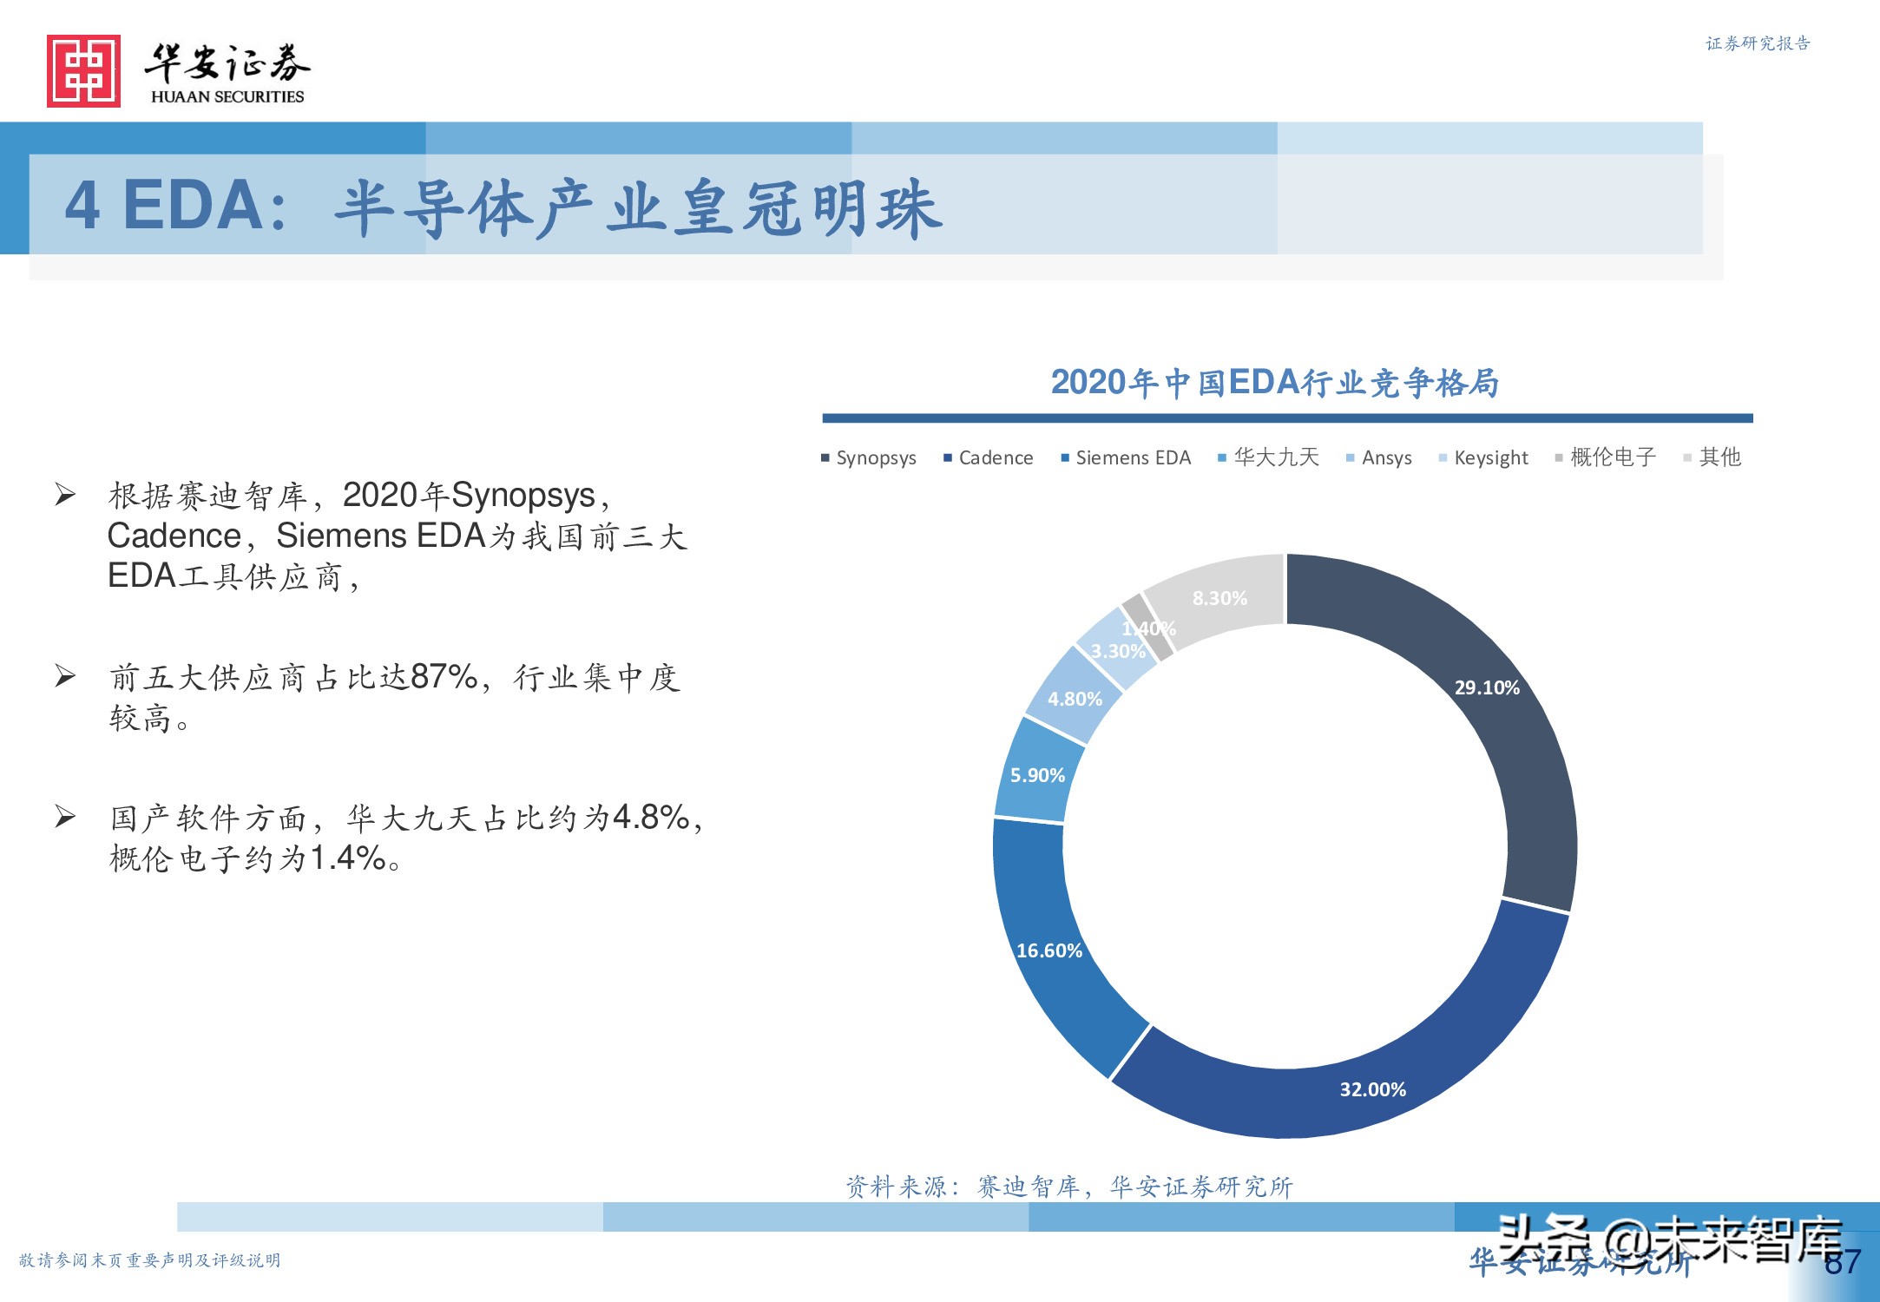Click the text 概伦电子约为1.4%
The image size is (1880, 1302).
247,858
